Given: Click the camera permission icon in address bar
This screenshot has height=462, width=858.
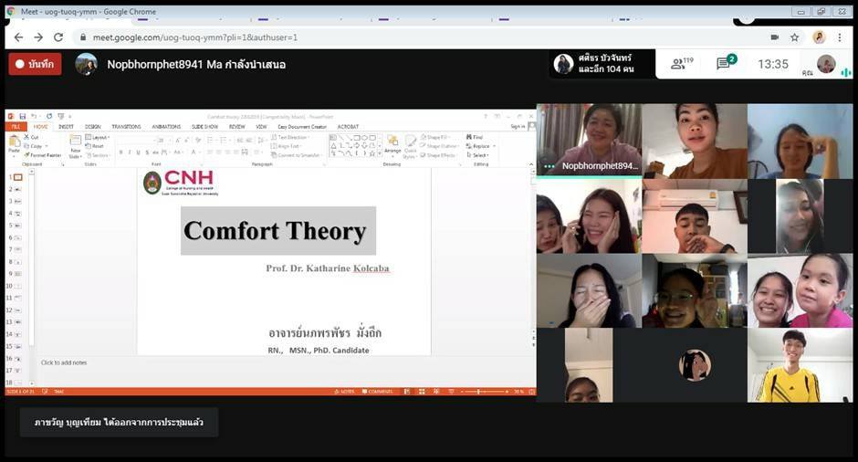Looking at the screenshot, I should (x=774, y=37).
